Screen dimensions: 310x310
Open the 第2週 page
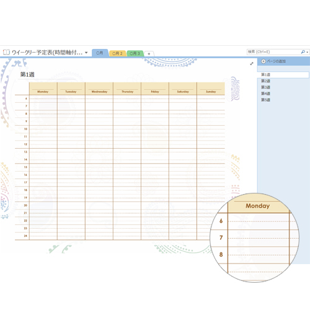pyautogui.click(x=265, y=81)
